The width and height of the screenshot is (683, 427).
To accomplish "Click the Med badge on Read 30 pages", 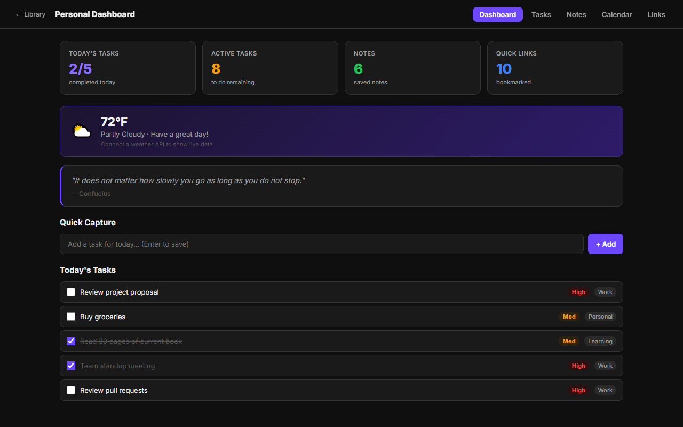I will click(x=569, y=341).
